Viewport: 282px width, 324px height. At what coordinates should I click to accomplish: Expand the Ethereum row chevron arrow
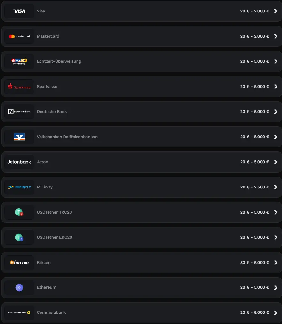pyautogui.click(x=276, y=288)
